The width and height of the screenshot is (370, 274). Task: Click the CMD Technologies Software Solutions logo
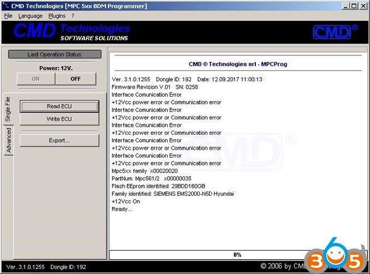click(72, 32)
